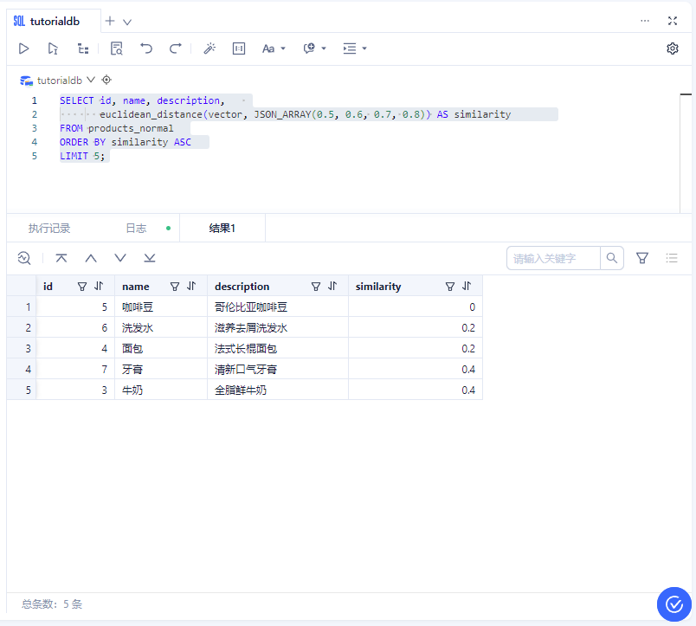Run the selected statement at the cursor
The image size is (696, 626).
(x=53, y=48)
